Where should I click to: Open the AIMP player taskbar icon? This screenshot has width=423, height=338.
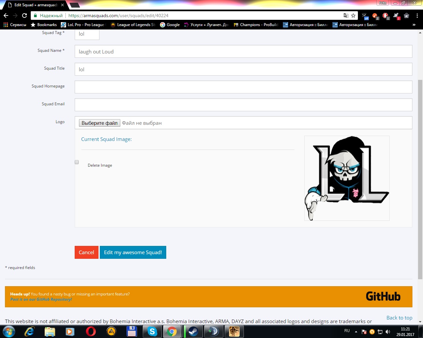111,331
